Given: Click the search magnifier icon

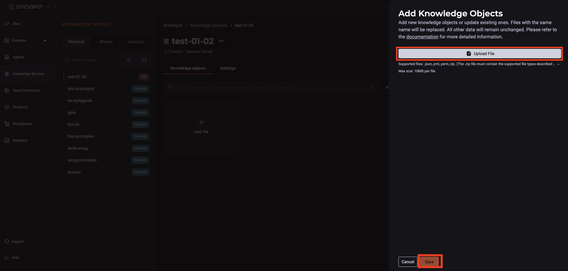Looking at the screenshot, I should pos(67,60).
